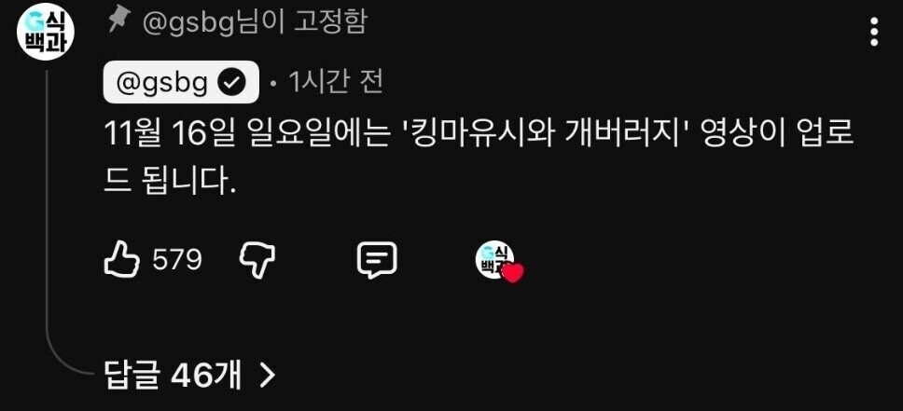Tap the reply speech-bubble icon
Image resolution: width=903 pixels, height=411 pixels.
pos(377,260)
